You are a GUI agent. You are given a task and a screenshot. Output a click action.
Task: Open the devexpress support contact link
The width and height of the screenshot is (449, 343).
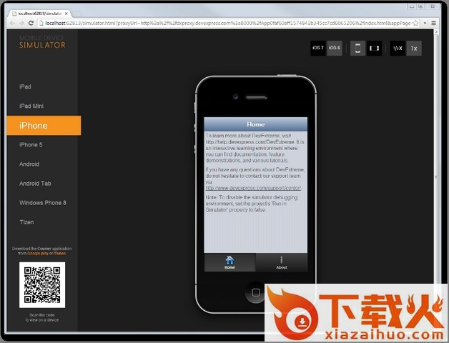pyautogui.click(x=253, y=188)
